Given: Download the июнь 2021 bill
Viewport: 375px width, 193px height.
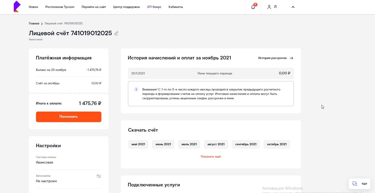Looking at the screenshot, I should click(163, 144).
